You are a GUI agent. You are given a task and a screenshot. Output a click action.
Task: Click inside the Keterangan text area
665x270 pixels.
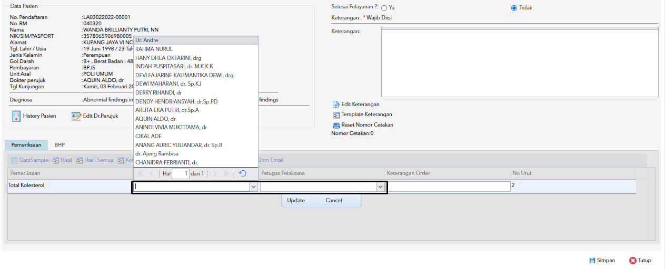pos(519,63)
